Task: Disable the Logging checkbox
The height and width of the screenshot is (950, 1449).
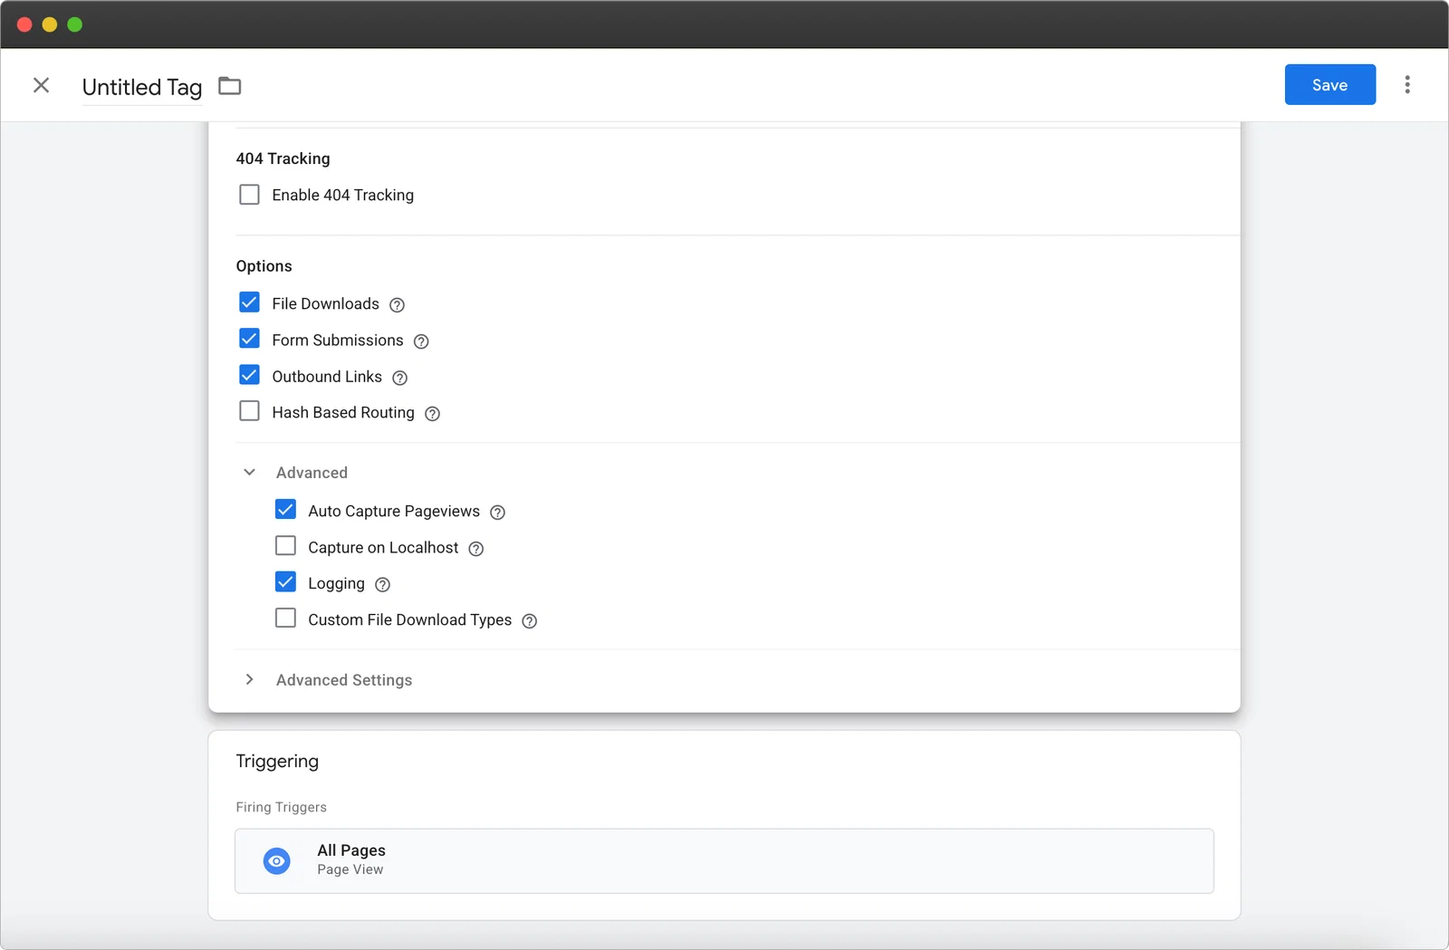Action: click(285, 582)
